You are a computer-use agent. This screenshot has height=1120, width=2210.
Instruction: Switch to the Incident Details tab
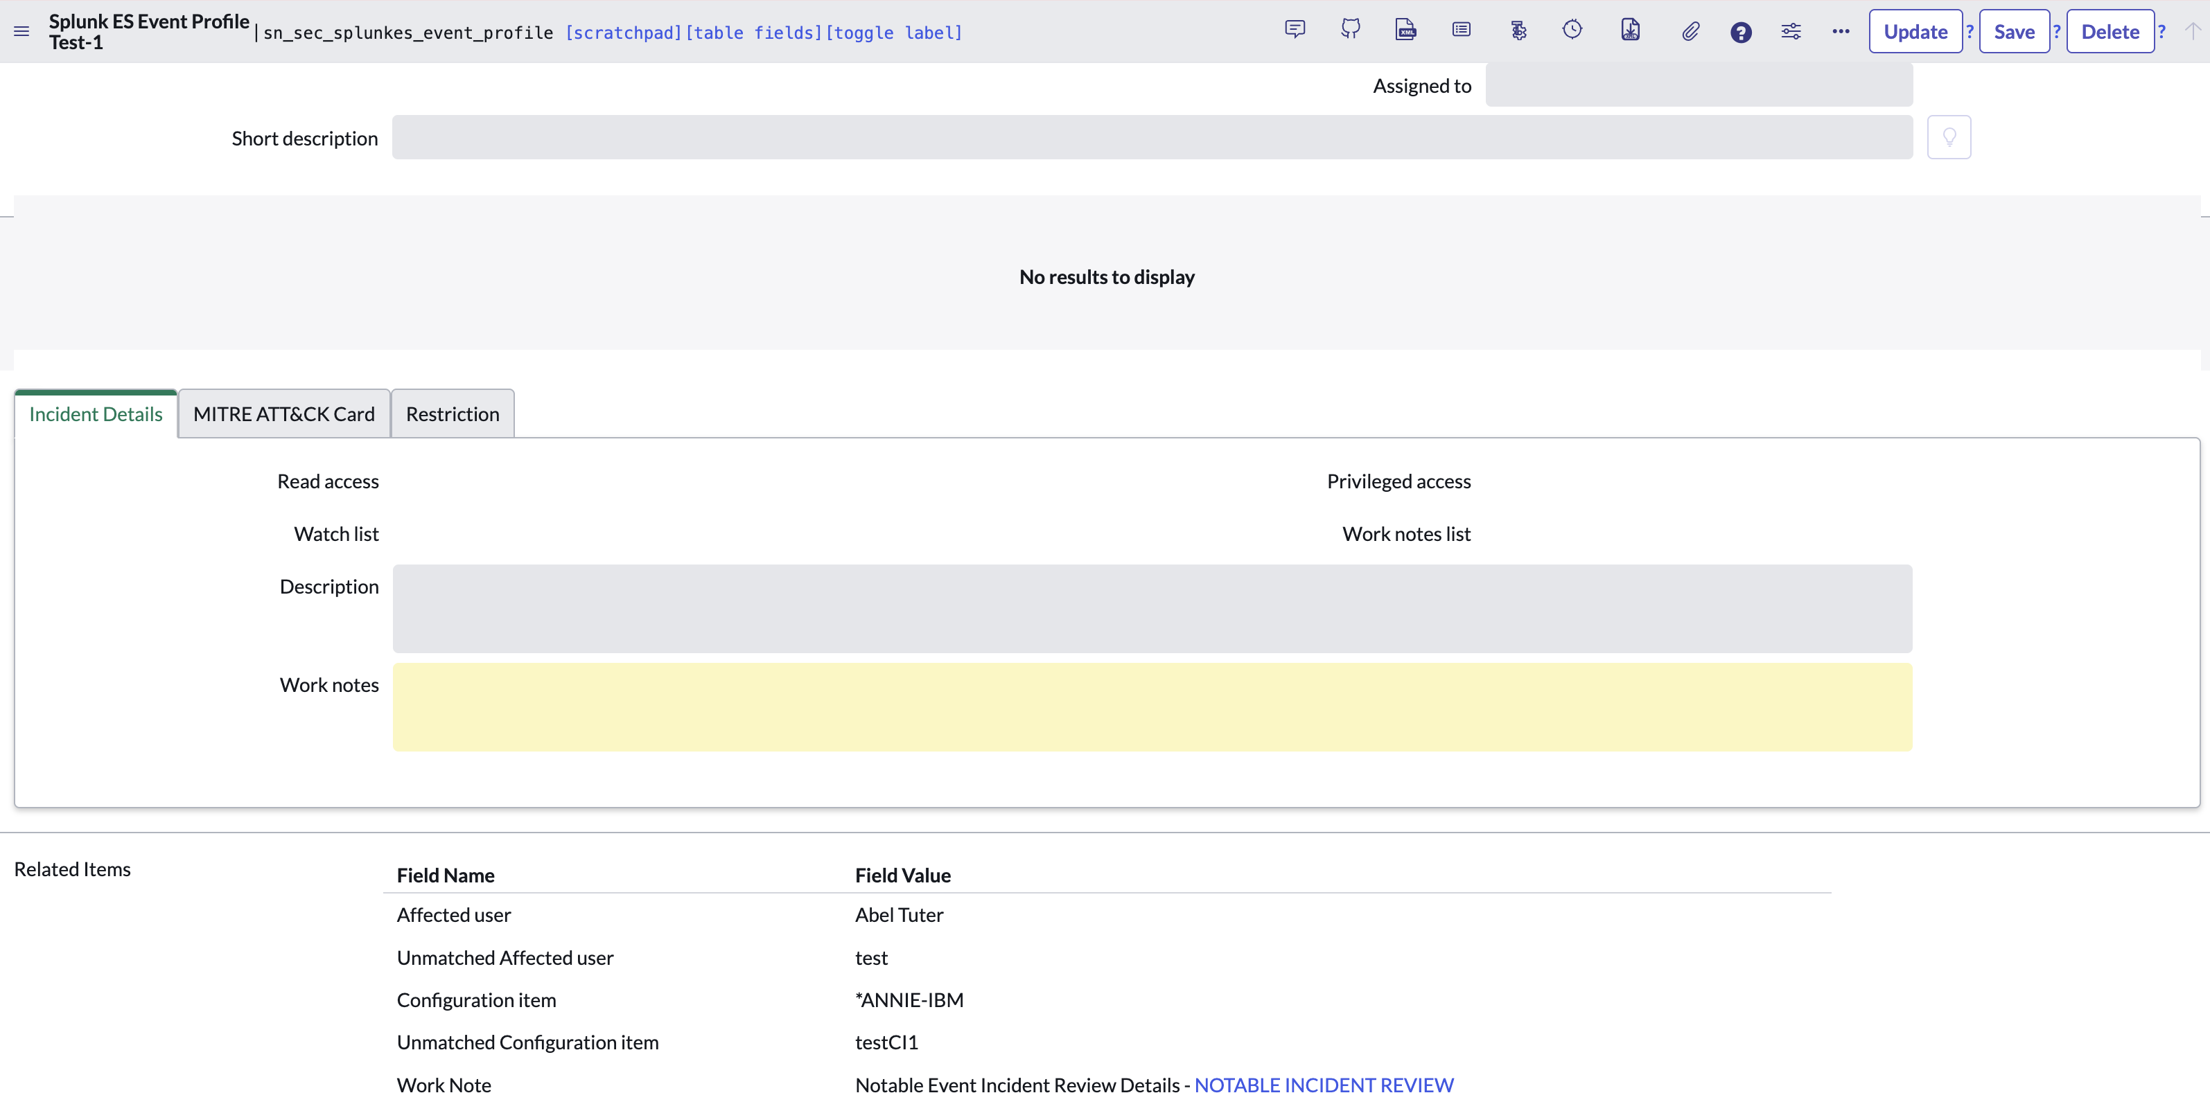(x=95, y=414)
